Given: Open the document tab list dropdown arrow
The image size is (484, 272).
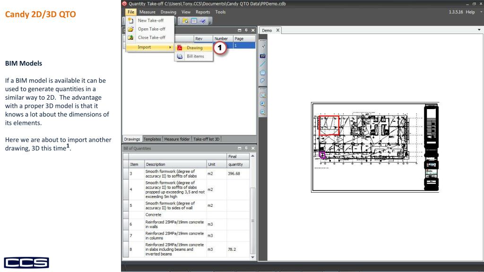Looking at the screenshot, I should 479,30.
